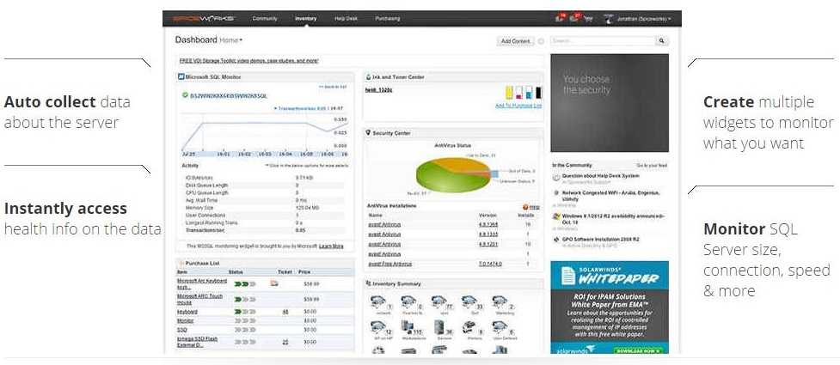Open the SQL server name link

pos(228,96)
